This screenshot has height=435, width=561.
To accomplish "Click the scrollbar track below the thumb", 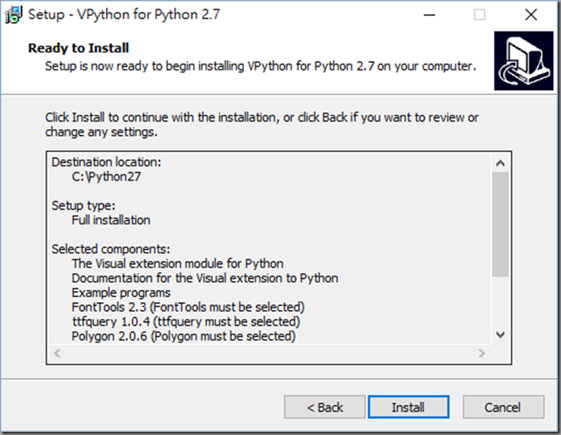I will [500, 301].
